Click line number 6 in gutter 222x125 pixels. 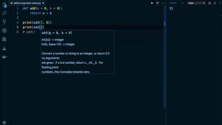click(x=17, y=32)
